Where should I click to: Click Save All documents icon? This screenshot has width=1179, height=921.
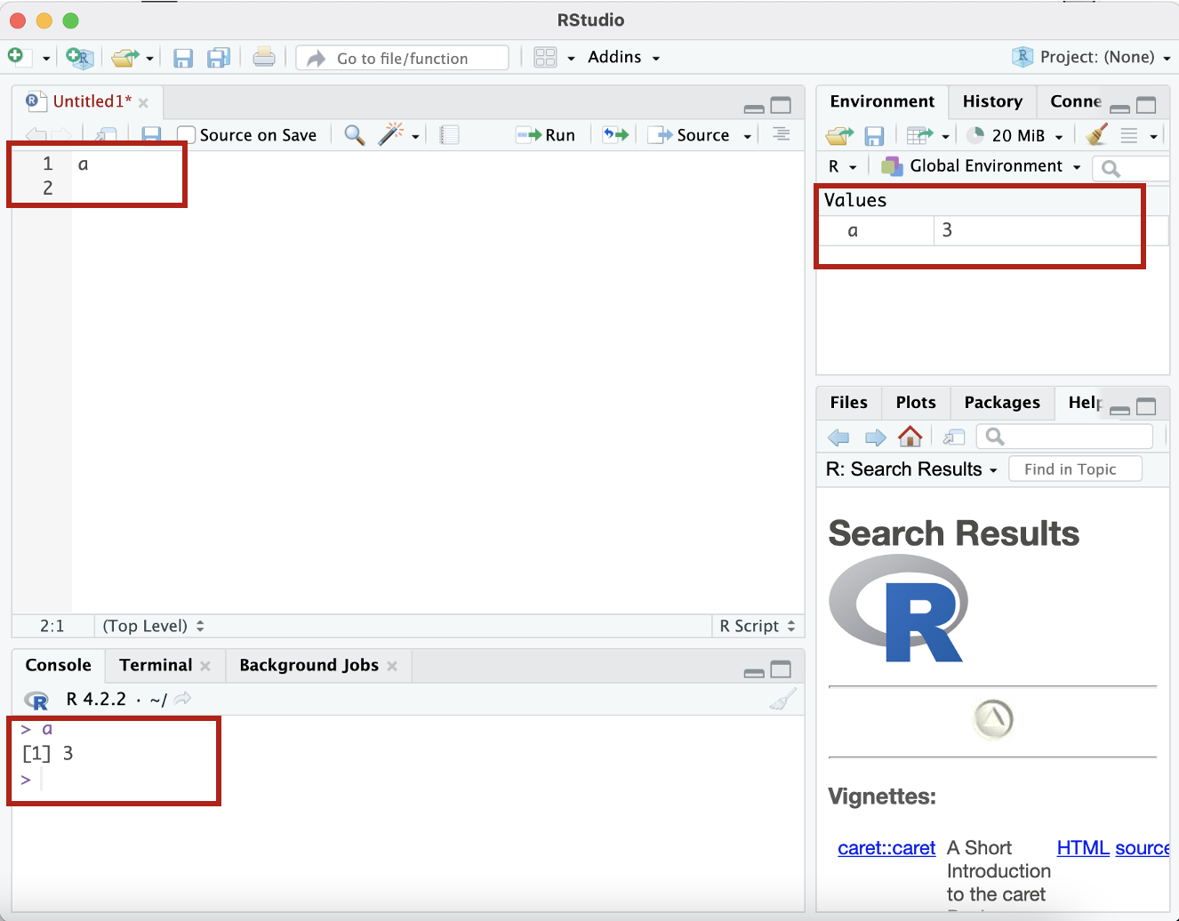[219, 58]
